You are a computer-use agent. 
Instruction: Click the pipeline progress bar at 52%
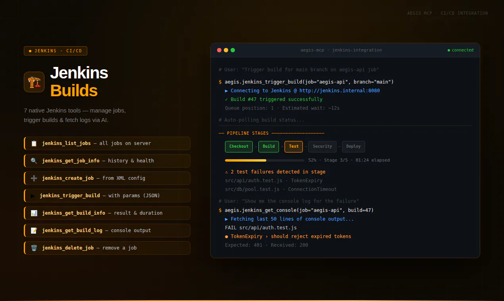click(265, 160)
